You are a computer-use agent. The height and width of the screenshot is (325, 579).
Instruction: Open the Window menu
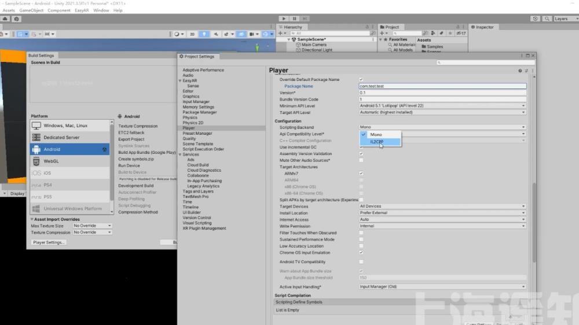(x=101, y=10)
